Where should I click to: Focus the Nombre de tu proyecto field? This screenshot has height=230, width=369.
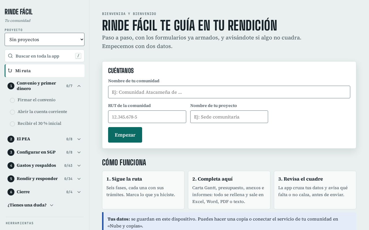click(229, 117)
